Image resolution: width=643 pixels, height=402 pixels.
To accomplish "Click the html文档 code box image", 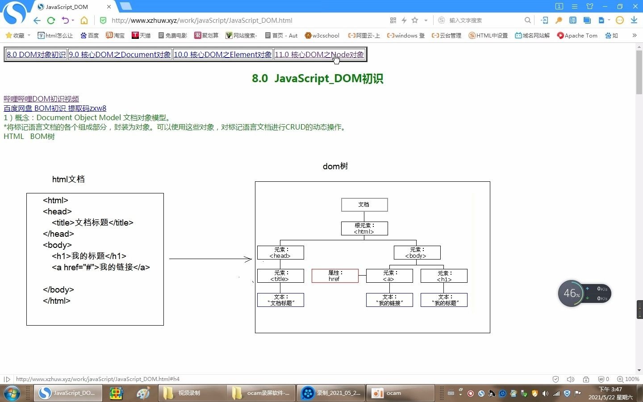I will coord(95,259).
